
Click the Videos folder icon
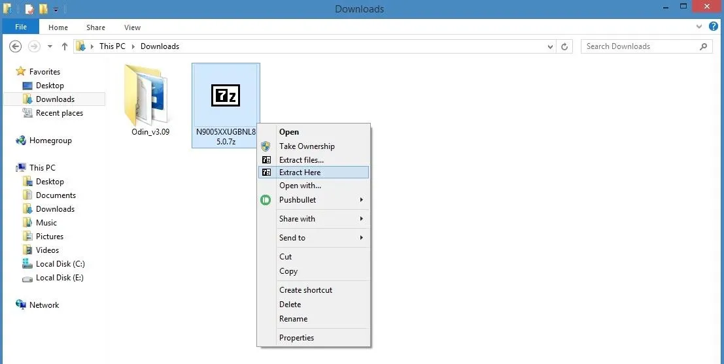(27, 250)
